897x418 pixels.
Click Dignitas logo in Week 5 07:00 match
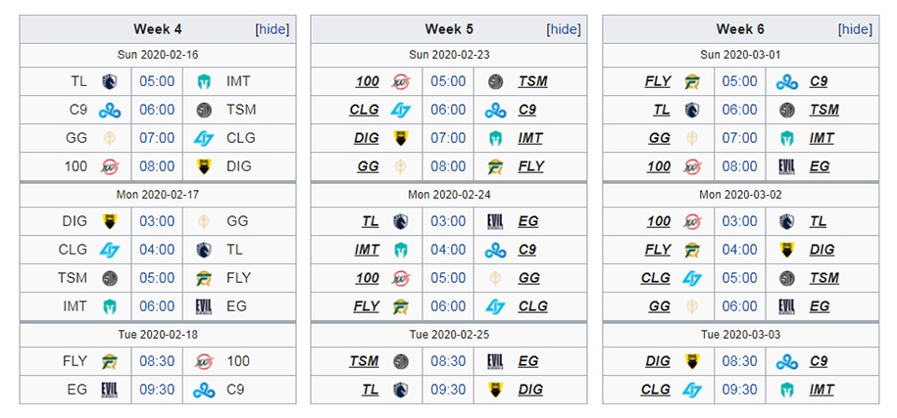click(x=400, y=138)
